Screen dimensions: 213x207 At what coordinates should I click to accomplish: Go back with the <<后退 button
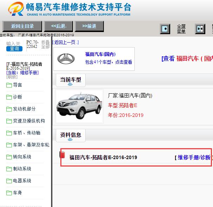tap(59, 26)
